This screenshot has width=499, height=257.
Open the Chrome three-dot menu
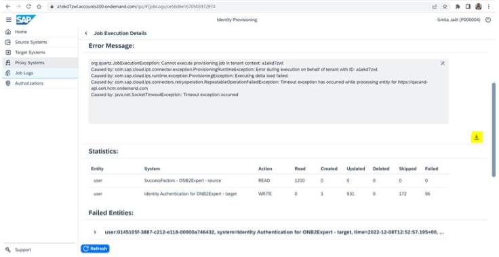(x=489, y=6)
